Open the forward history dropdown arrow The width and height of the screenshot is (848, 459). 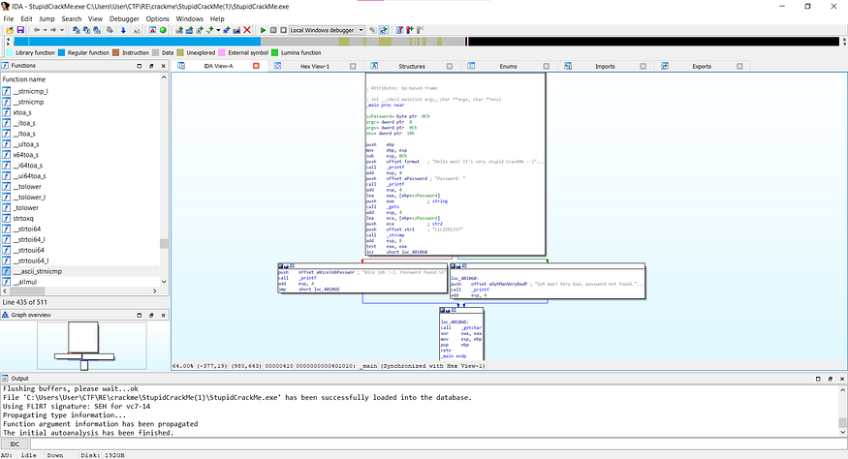click(62, 30)
